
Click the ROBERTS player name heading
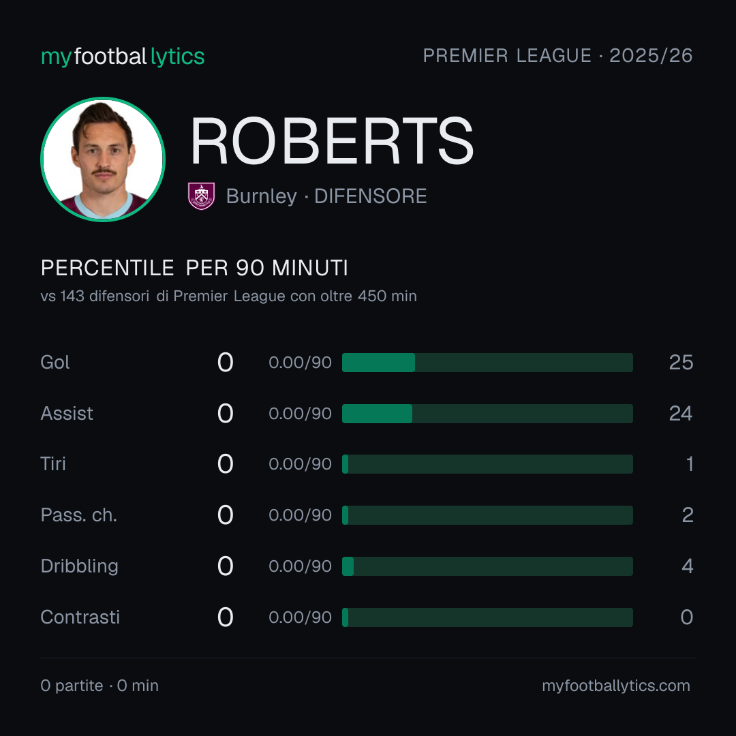point(332,141)
